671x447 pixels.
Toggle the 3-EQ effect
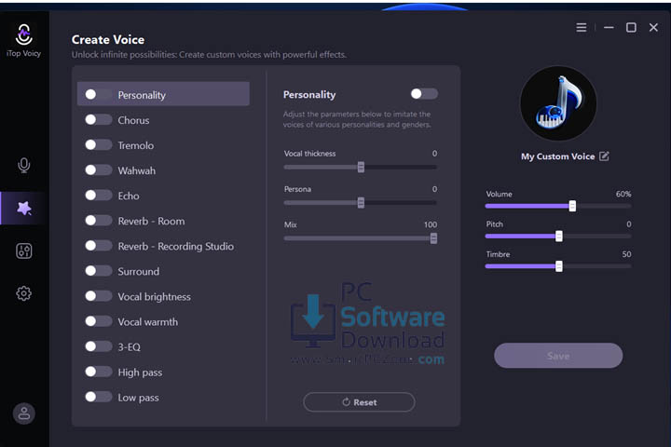point(99,346)
